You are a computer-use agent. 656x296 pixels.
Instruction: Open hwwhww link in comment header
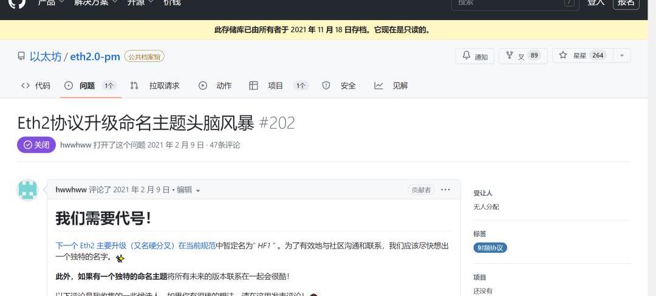click(x=71, y=190)
